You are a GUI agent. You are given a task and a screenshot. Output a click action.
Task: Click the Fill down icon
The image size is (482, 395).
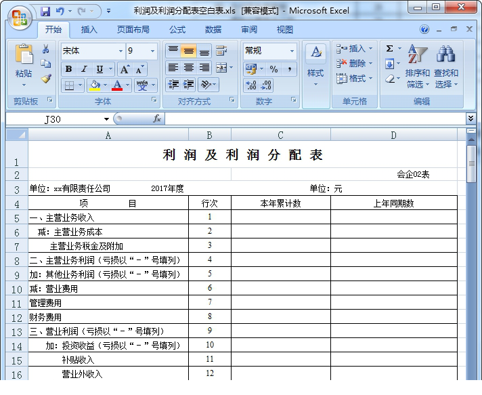click(389, 64)
